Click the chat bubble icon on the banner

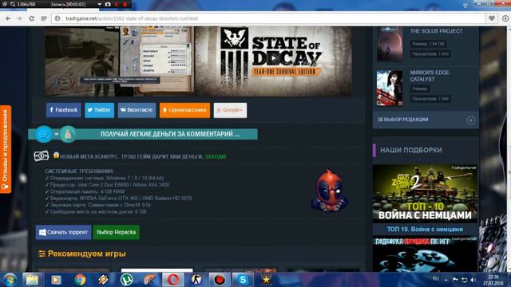[43, 134]
